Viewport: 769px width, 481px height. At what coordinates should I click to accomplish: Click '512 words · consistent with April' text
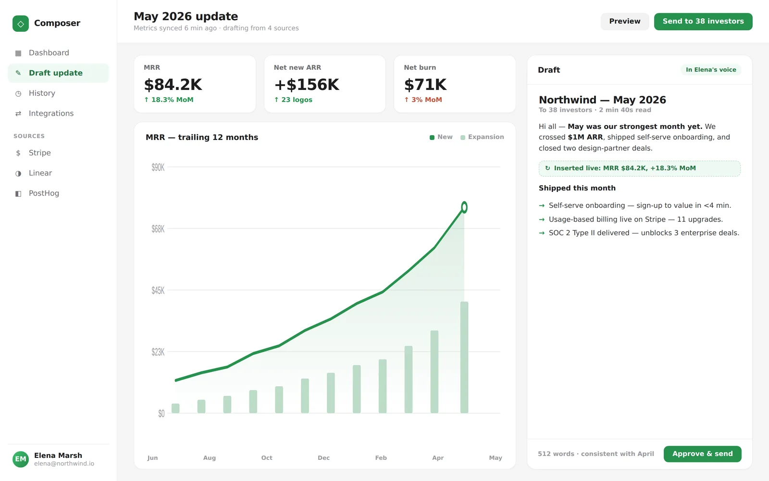pyautogui.click(x=596, y=454)
